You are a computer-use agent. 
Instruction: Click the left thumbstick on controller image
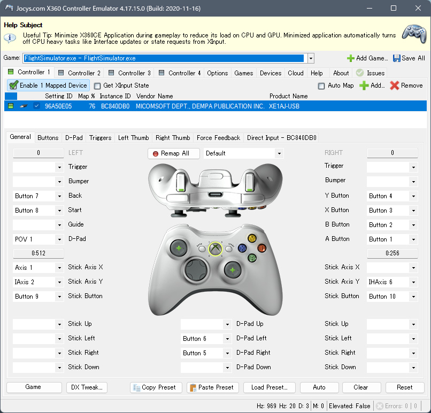tap(179, 248)
